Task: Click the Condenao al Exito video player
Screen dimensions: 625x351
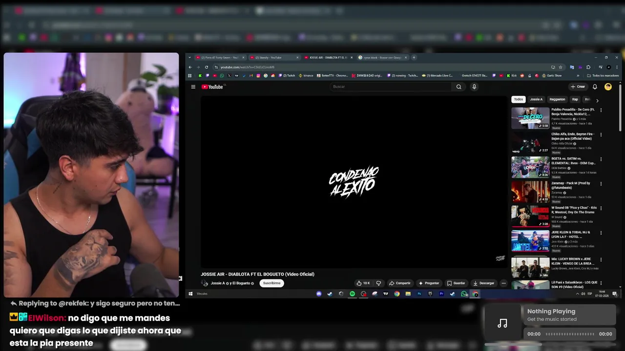Action: pyautogui.click(x=354, y=181)
